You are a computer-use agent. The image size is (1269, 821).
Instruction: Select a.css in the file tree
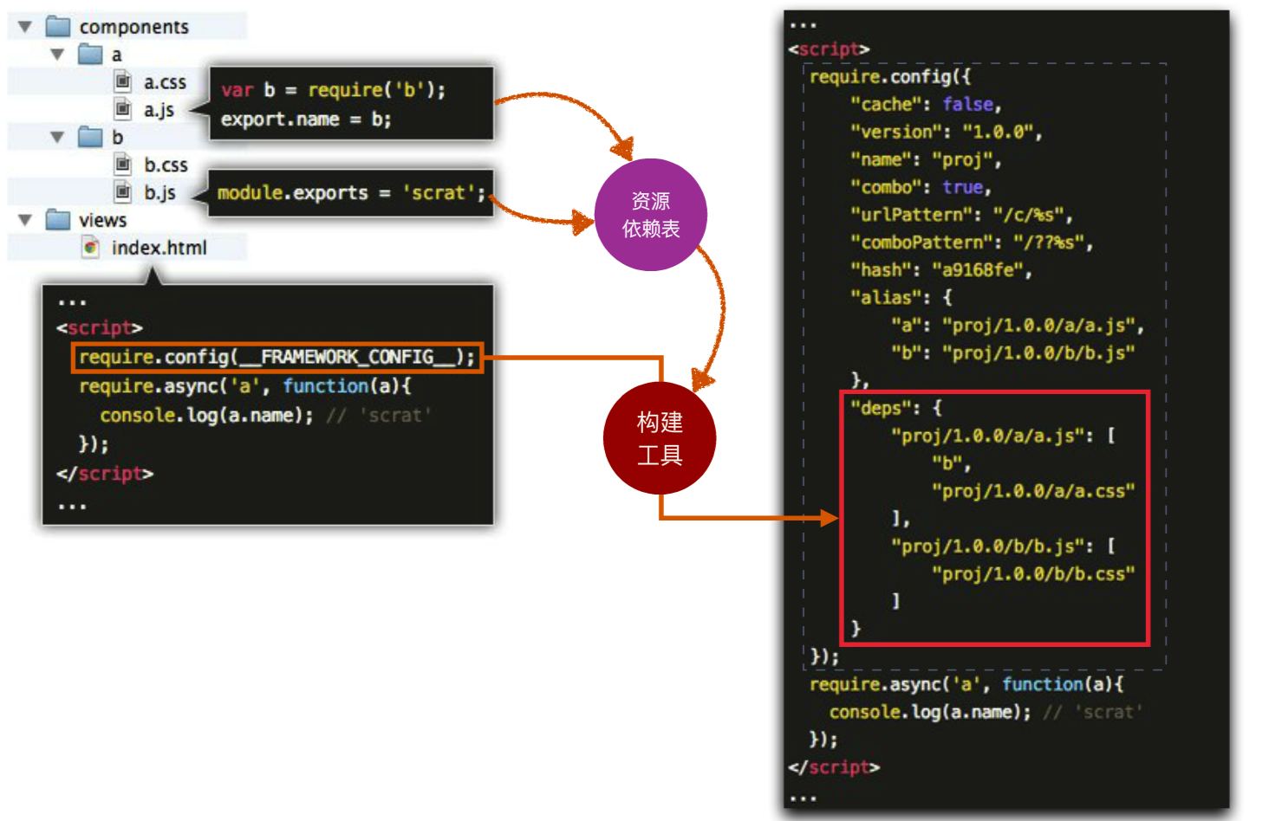pyautogui.click(x=165, y=82)
